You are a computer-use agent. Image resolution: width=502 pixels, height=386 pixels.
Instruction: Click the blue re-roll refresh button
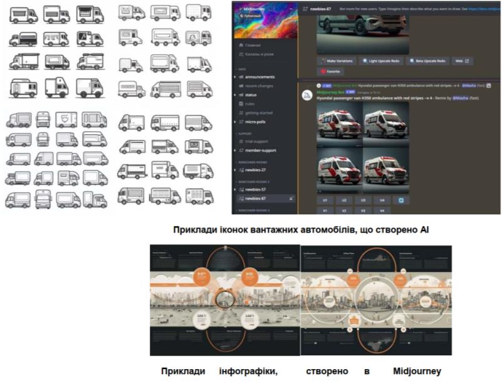pyautogui.click(x=401, y=200)
